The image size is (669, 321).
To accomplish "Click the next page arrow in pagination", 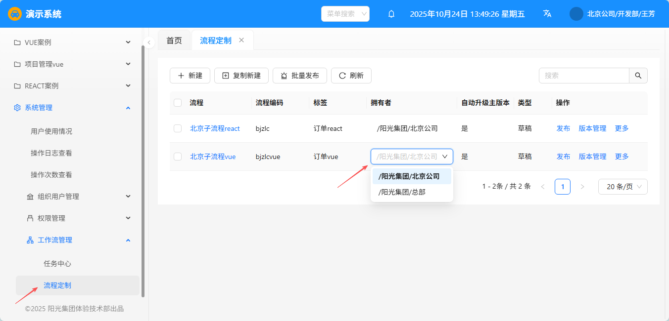I will pos(582,187).
